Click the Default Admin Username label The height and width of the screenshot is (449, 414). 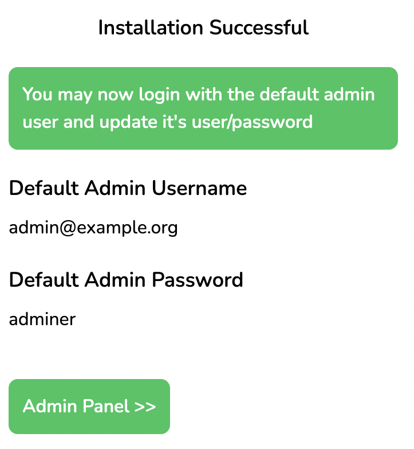click(x=128, y=188)
